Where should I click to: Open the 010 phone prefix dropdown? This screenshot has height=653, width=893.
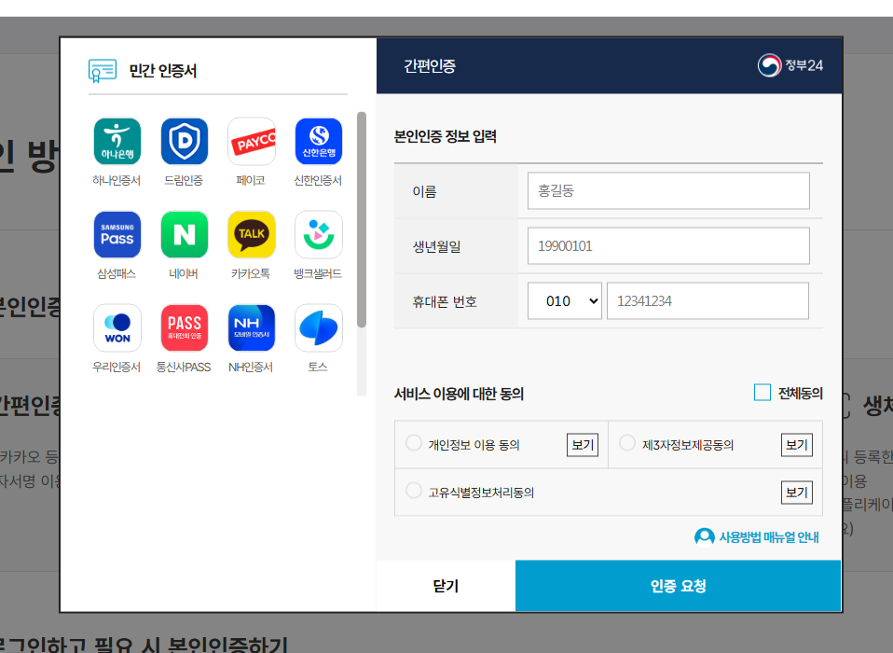tap(564, 301)
